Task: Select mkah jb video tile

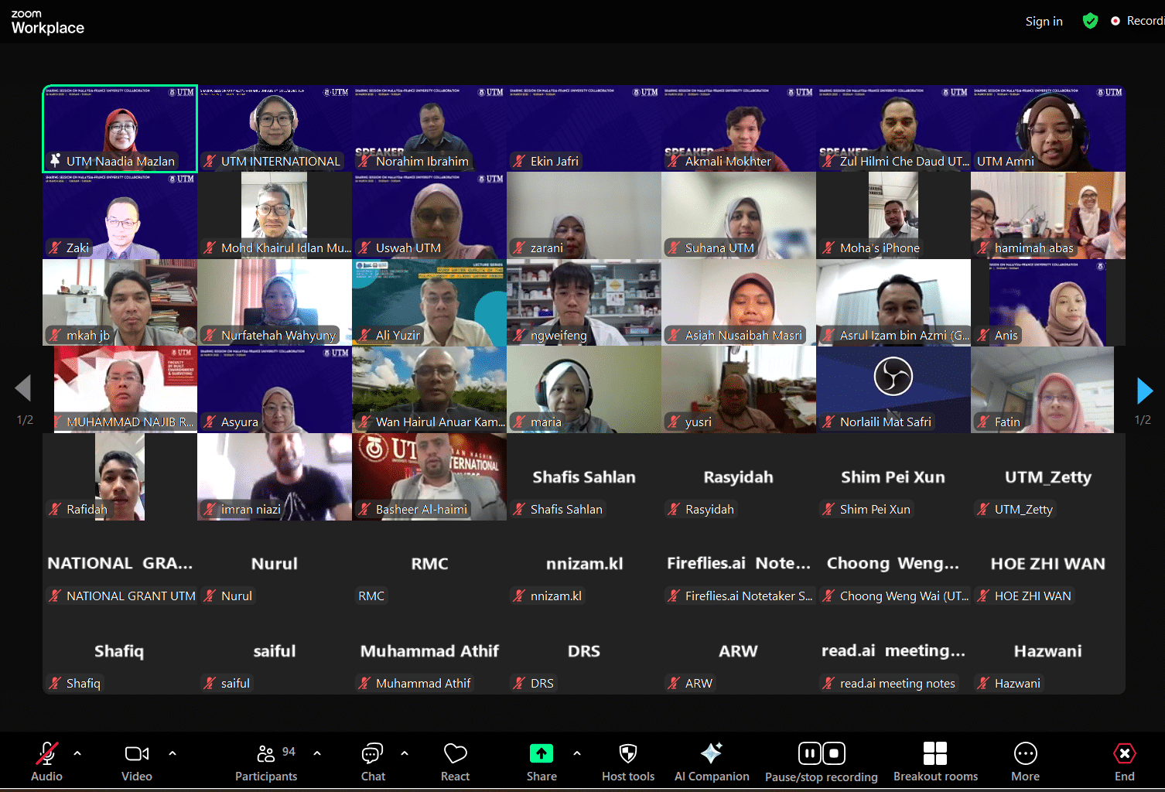Action: click(120, 302)
